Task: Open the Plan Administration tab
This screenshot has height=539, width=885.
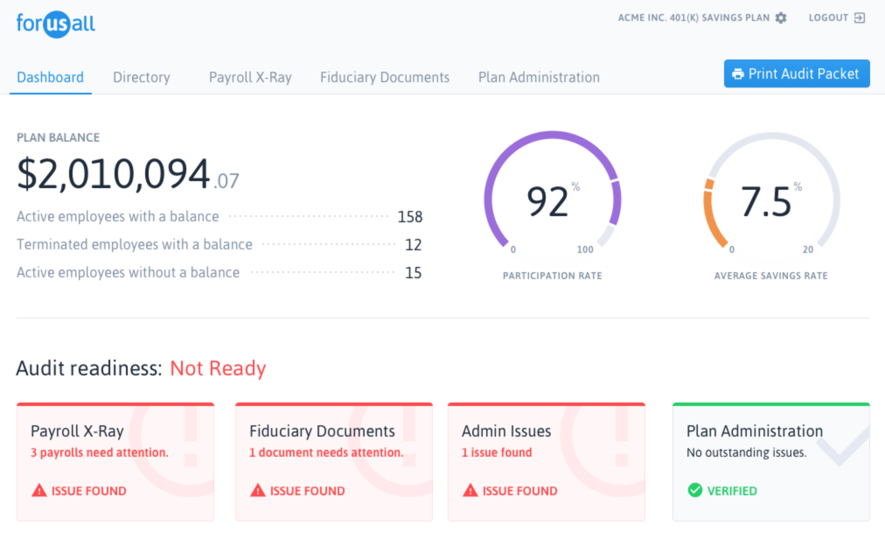Action: pyautogui.click(x=539, y=77)
